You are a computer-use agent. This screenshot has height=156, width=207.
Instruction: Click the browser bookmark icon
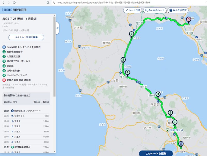coord(48,2)
